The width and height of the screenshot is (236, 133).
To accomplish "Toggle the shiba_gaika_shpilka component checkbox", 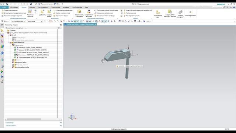I will pos(13,67).
